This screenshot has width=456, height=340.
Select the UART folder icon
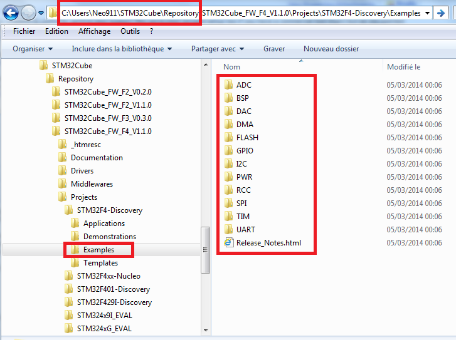click(228, 229)
